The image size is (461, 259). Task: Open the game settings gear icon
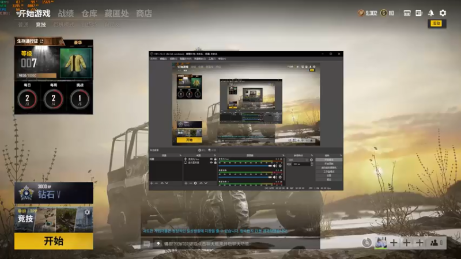(443, 13)
